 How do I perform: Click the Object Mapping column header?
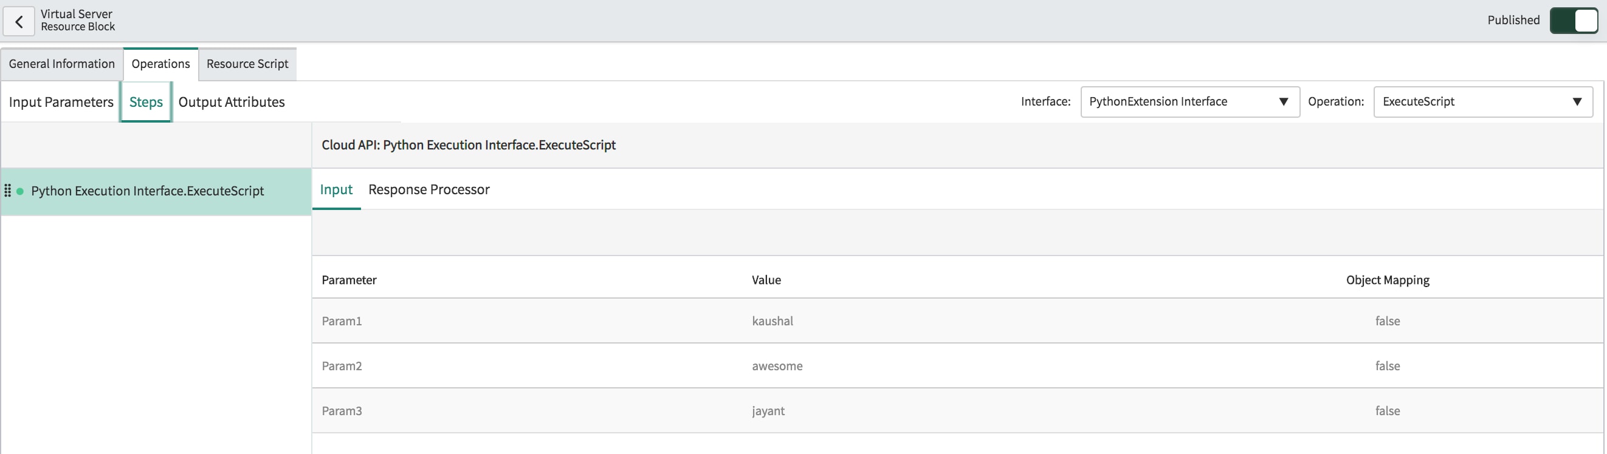pyautogui.click(x=1388, y=280)
